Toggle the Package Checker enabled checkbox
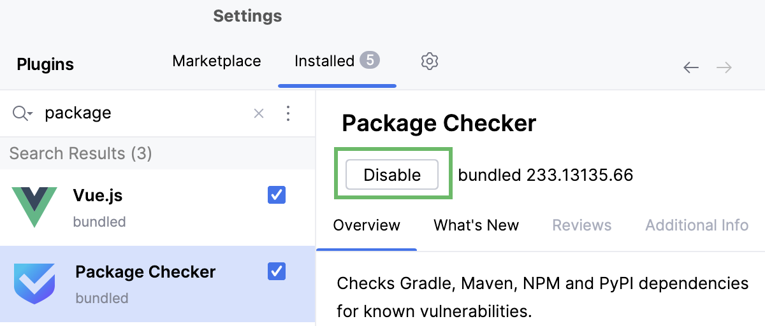 coord(277,271)
